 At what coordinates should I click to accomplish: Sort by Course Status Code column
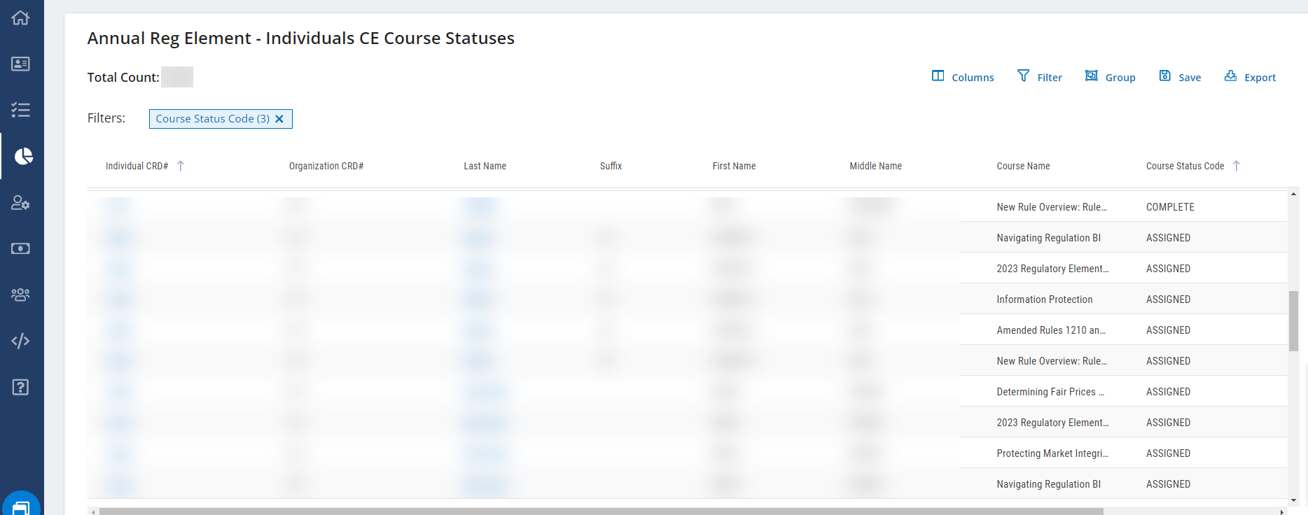coord(1185,166)
